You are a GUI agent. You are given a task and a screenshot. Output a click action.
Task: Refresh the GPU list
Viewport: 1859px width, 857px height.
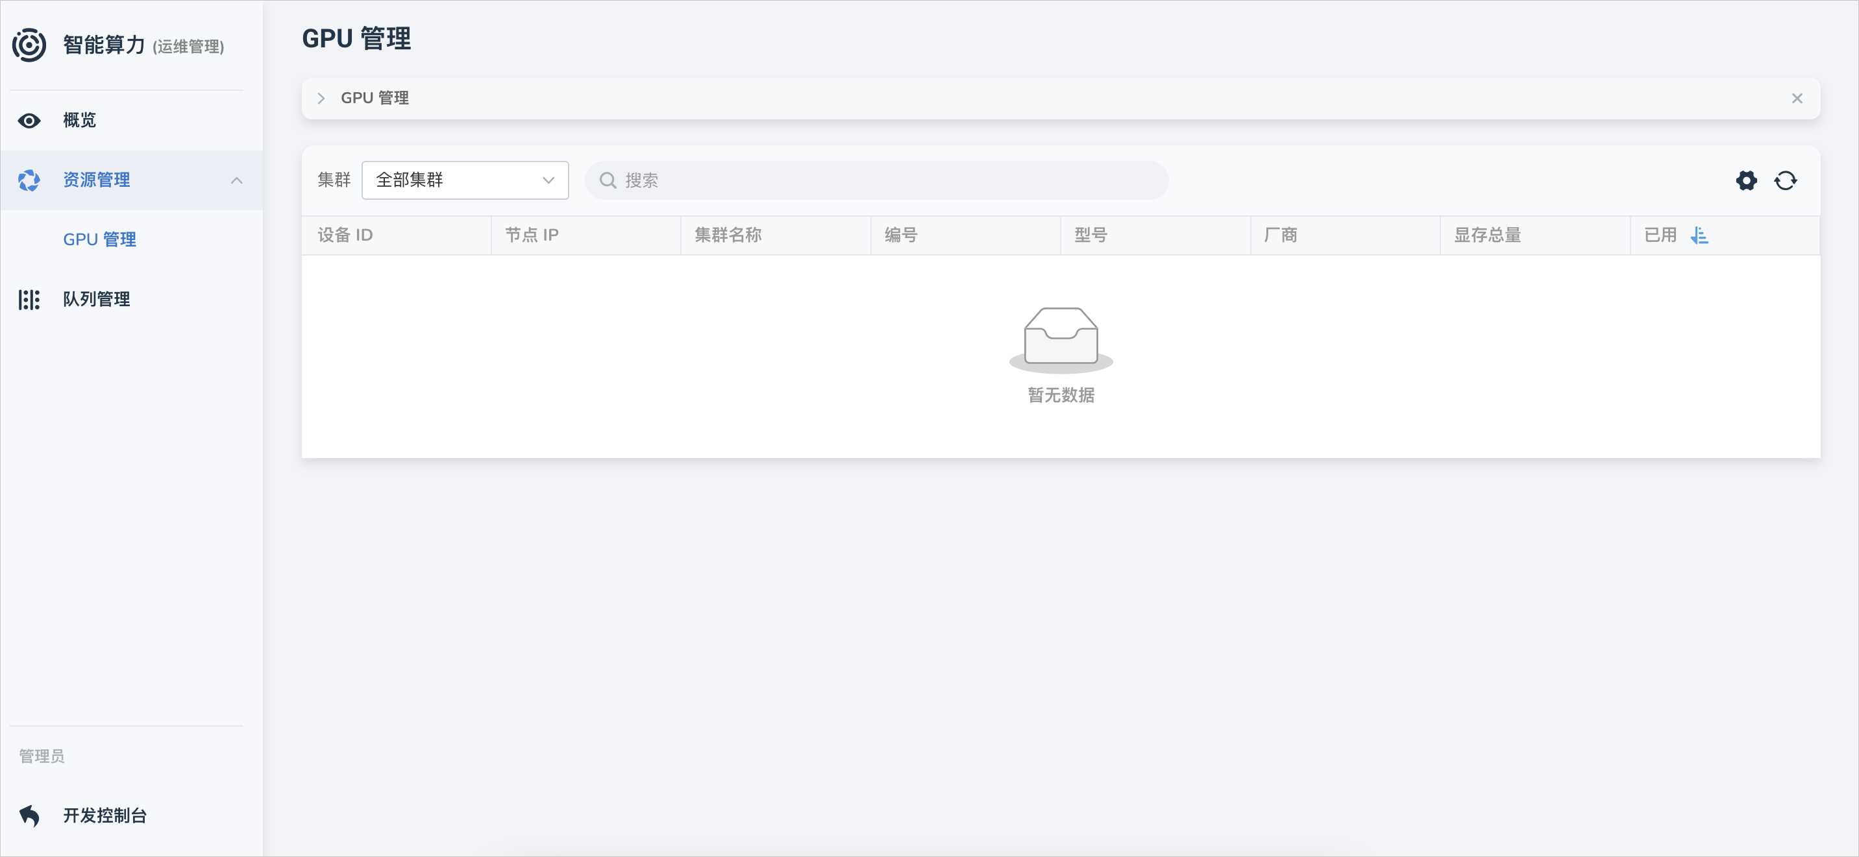click(1786, 180)
